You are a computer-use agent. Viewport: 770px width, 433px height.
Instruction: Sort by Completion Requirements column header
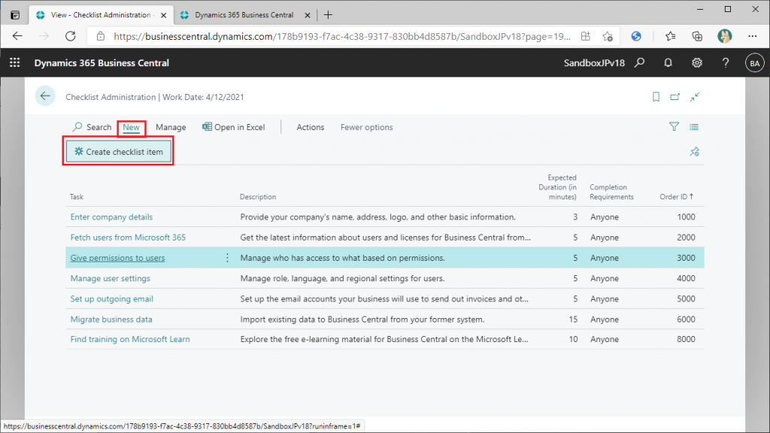tap(612, 192)
